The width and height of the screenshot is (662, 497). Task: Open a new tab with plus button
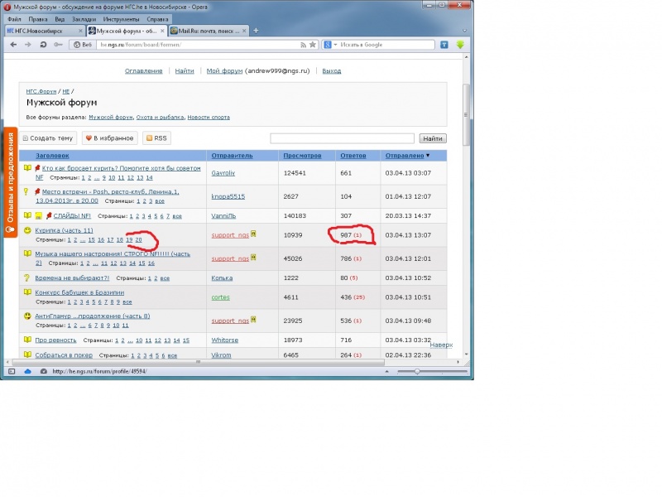tap(256, 31)
